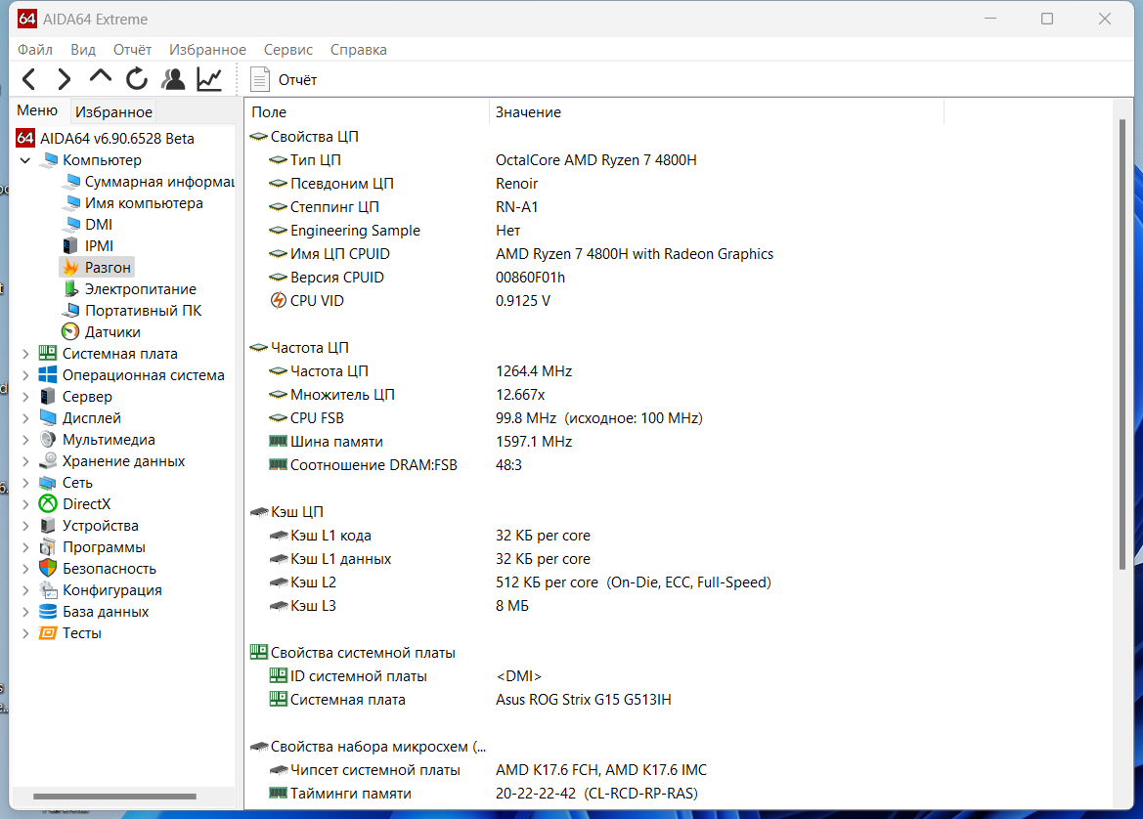Open the Сервис menu
This screenshot has width=1143, height=819.
[x=287, y=50]
